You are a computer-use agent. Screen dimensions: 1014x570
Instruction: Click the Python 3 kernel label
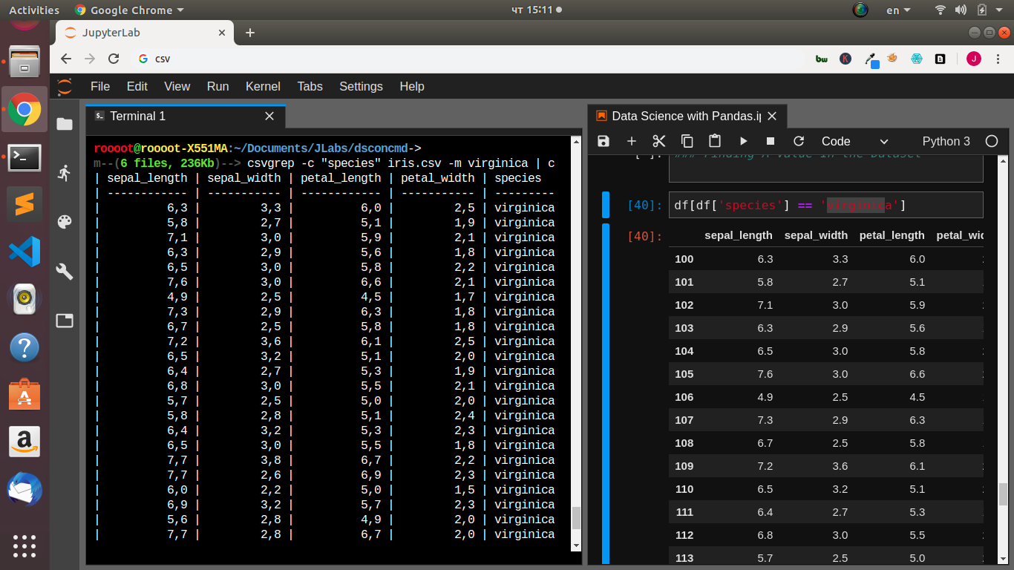pyautogui.click(x=946, y=141)
